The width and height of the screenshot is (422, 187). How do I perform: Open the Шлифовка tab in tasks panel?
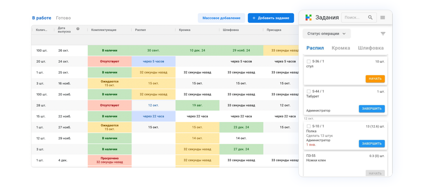point(371,48)
